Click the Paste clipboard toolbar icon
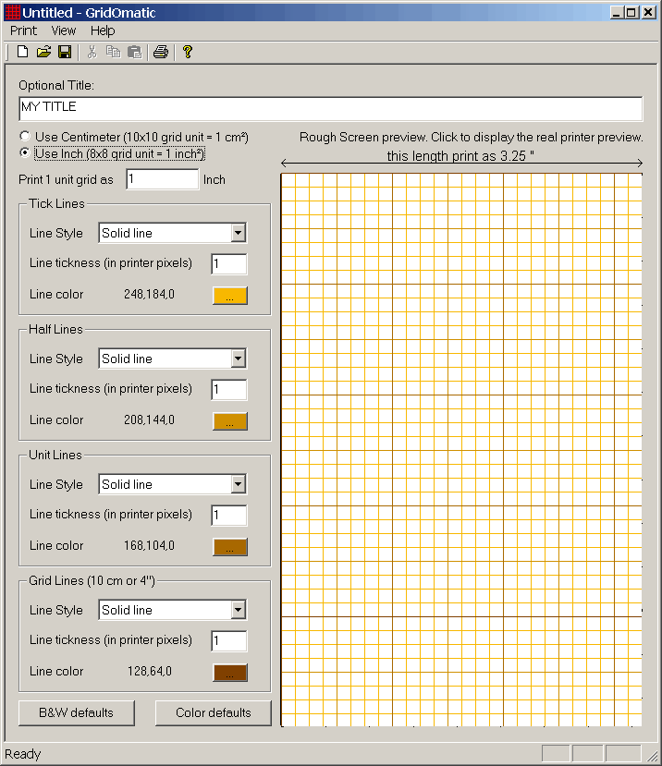Screen dimensions: 662x766 click(134, 53)
